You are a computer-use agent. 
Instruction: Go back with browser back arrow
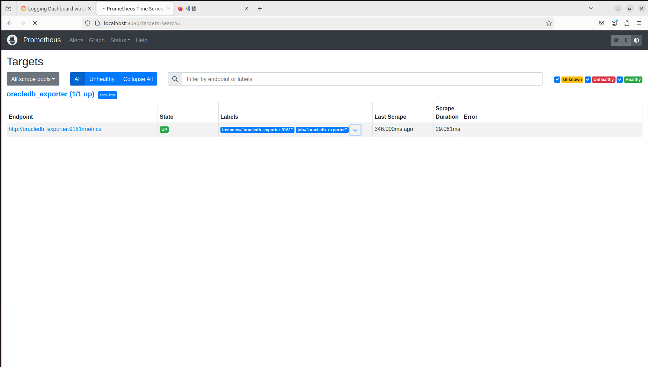[x=10, y=23]
